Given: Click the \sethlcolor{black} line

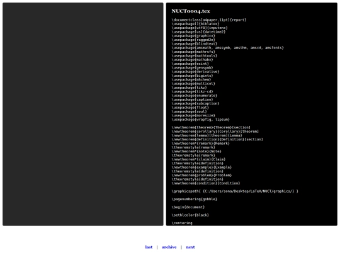Looking at the screenshot, I should click(190, 215).
